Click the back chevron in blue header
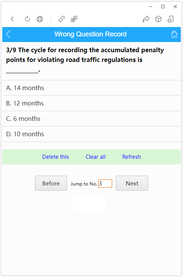183x277 pixels. [x=8, y=34]
